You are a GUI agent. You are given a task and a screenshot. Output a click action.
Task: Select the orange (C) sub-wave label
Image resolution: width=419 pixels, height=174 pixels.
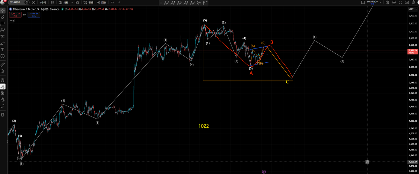coord(263,43)
